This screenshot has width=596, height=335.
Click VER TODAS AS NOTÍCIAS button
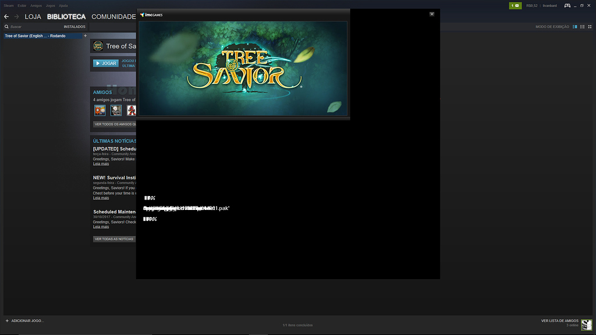point(114,239)
